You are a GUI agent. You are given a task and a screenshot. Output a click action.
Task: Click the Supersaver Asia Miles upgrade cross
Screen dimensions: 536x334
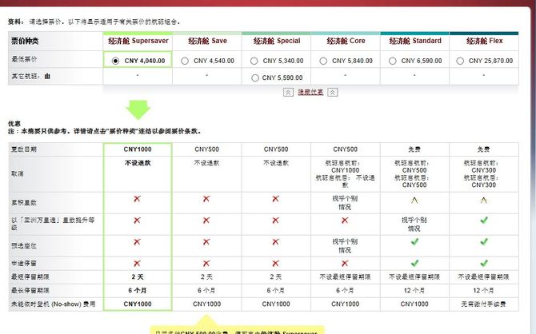(137, 221)
